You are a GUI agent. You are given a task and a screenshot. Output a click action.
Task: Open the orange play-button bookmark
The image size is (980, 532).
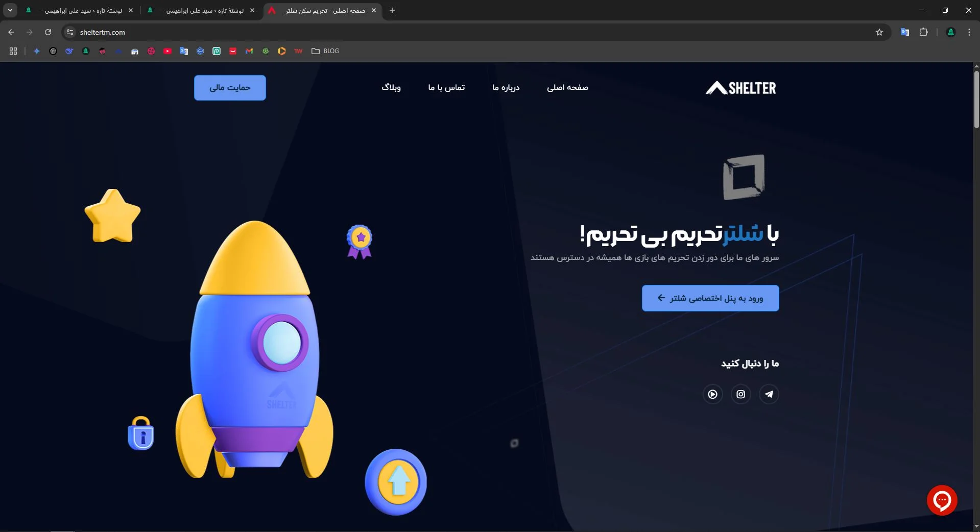282,51
